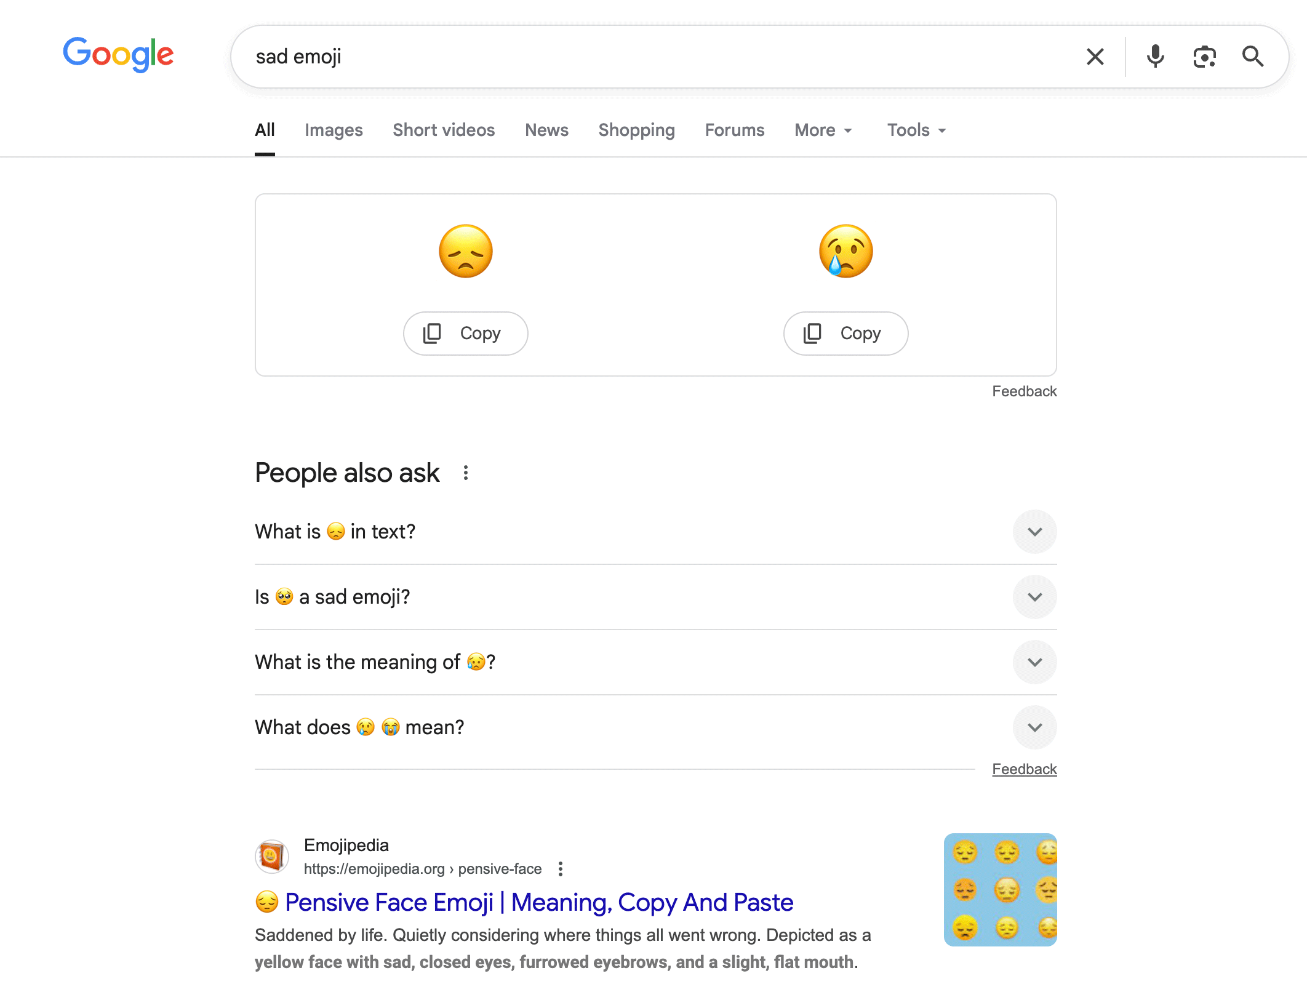
Task: Open Google Lens image search
Action: coord(1204,56)
